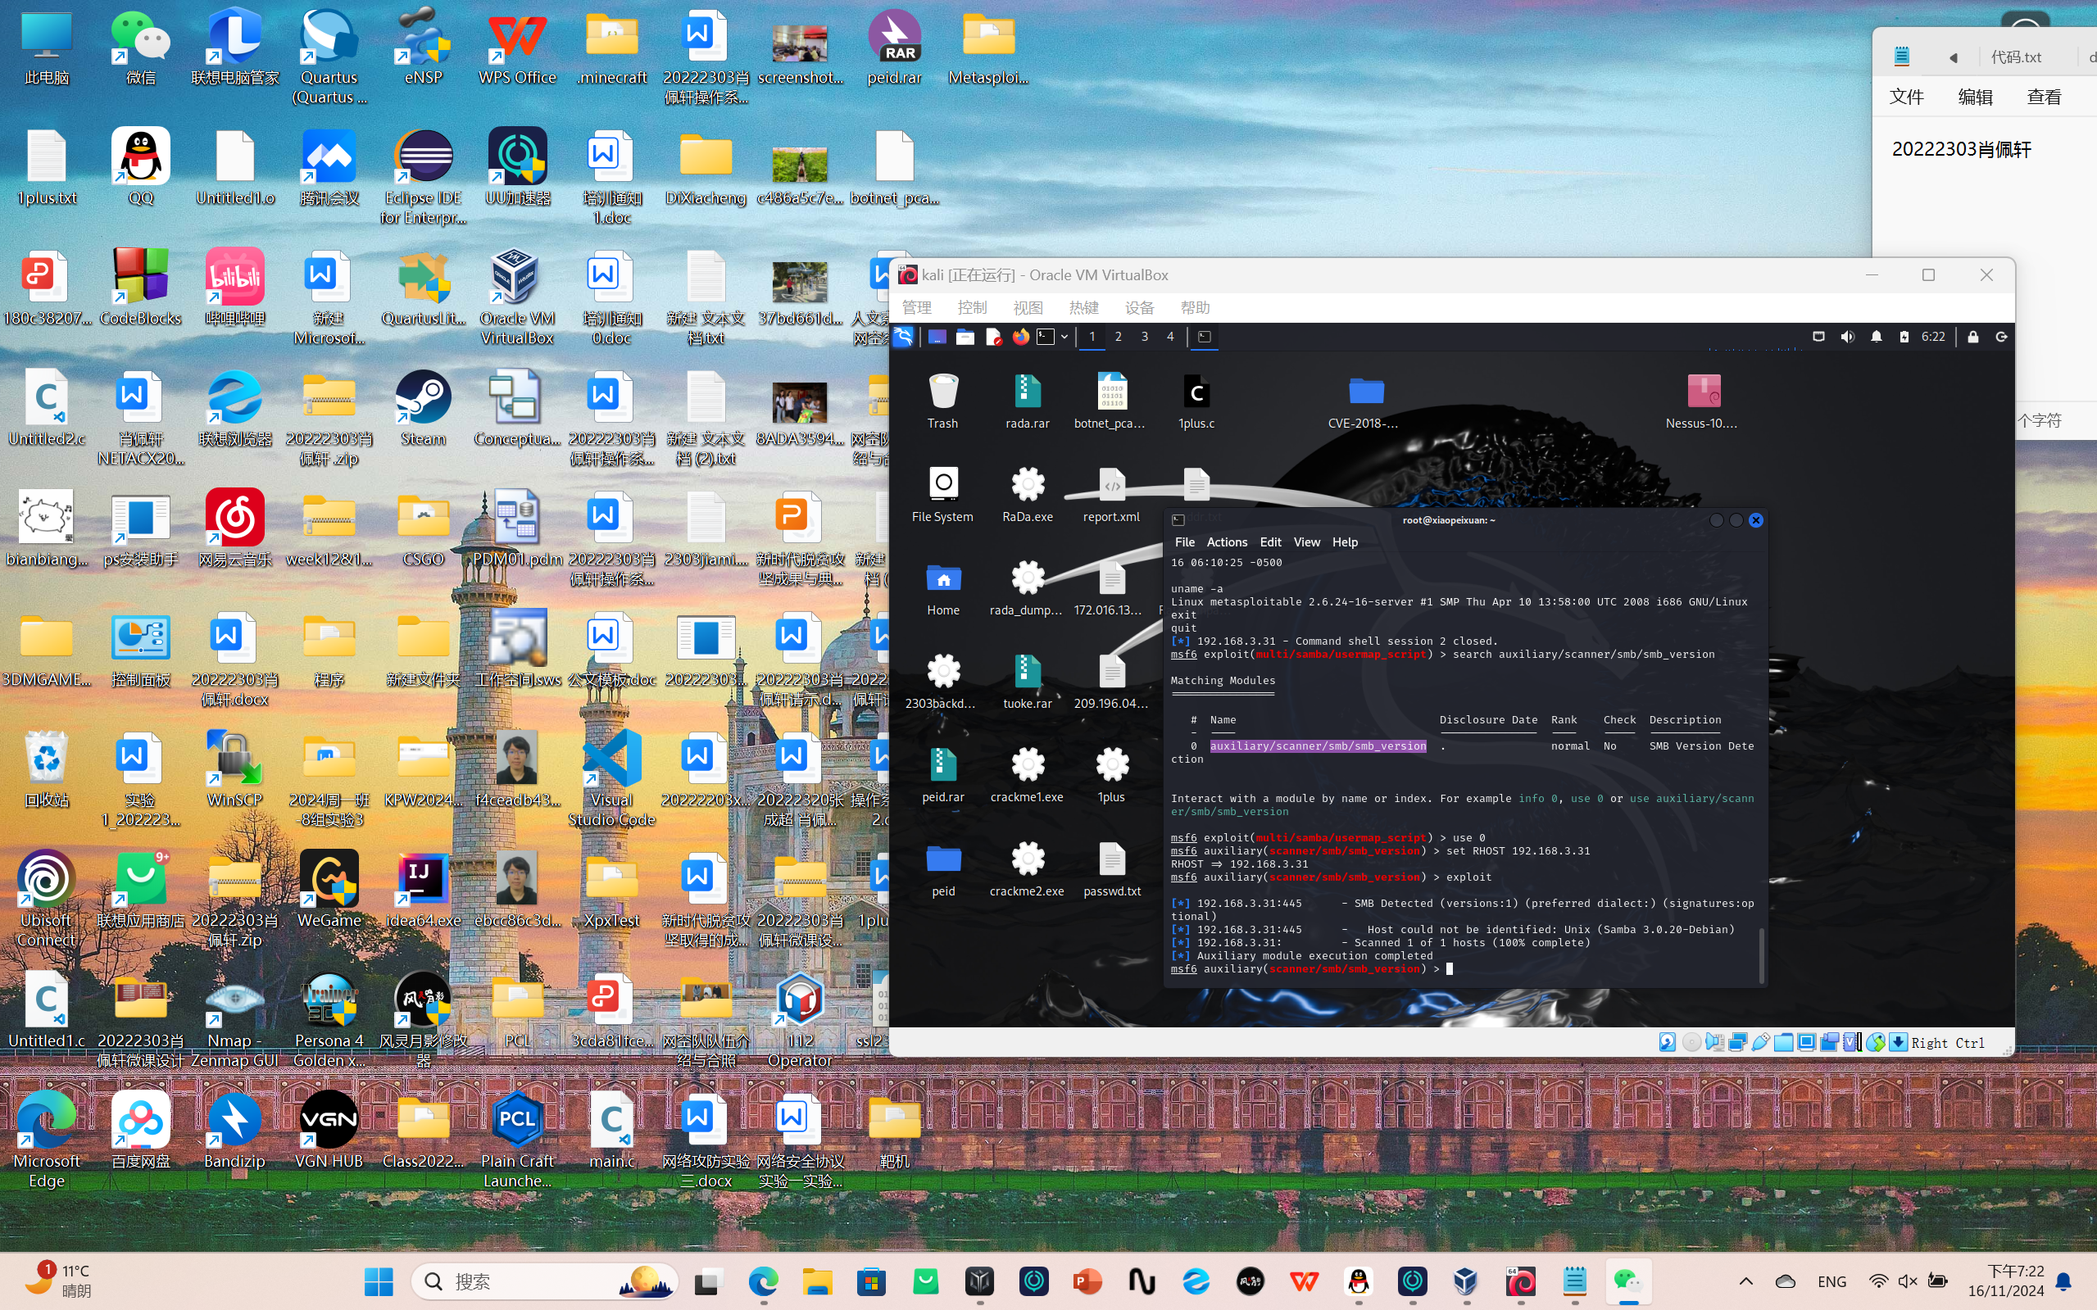Select 代码.txt tab in Notepad
This screenshot has width=2097, height=1310.
click(x=2017, y=57)
